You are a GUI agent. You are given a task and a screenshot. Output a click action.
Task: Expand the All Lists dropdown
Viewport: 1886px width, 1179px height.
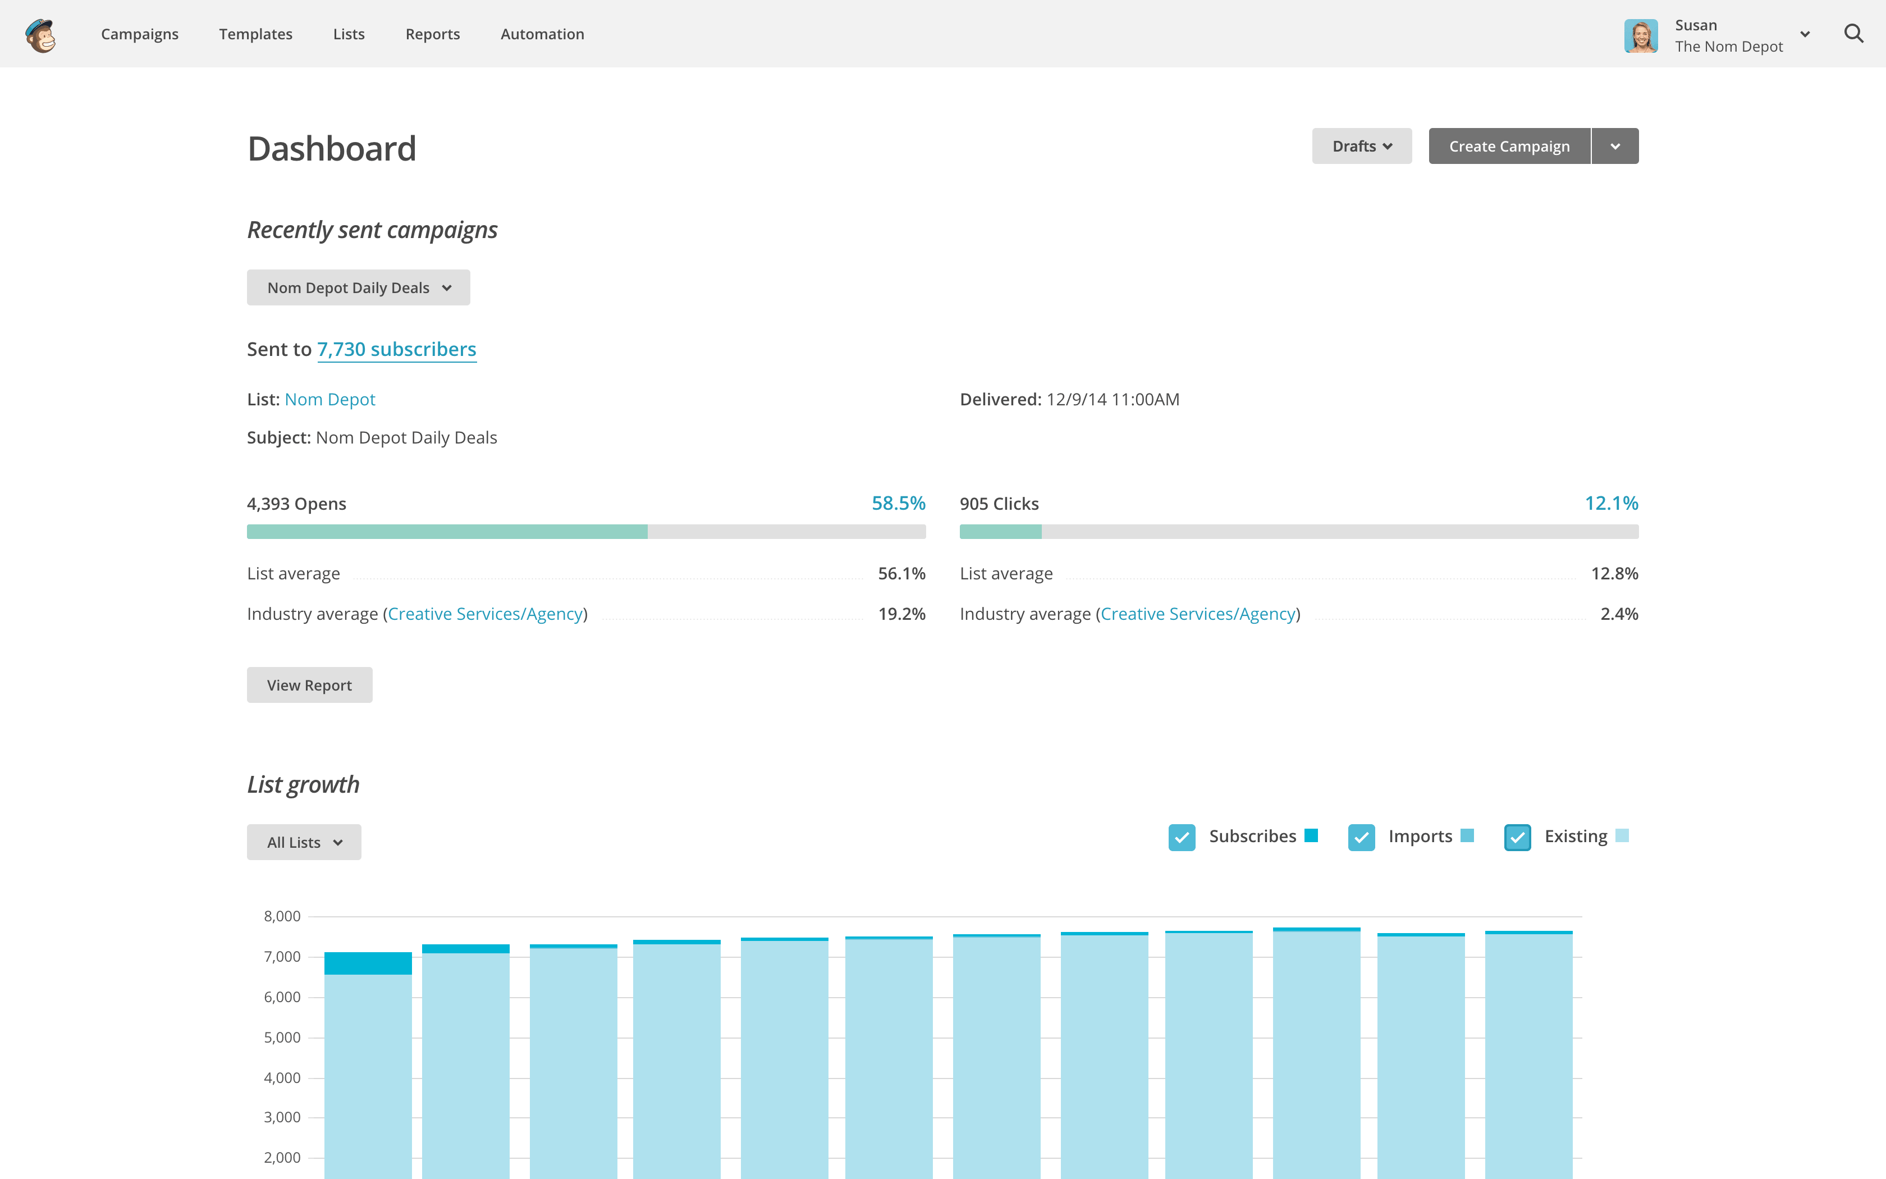pyautogui.click(x=304, y=842)
